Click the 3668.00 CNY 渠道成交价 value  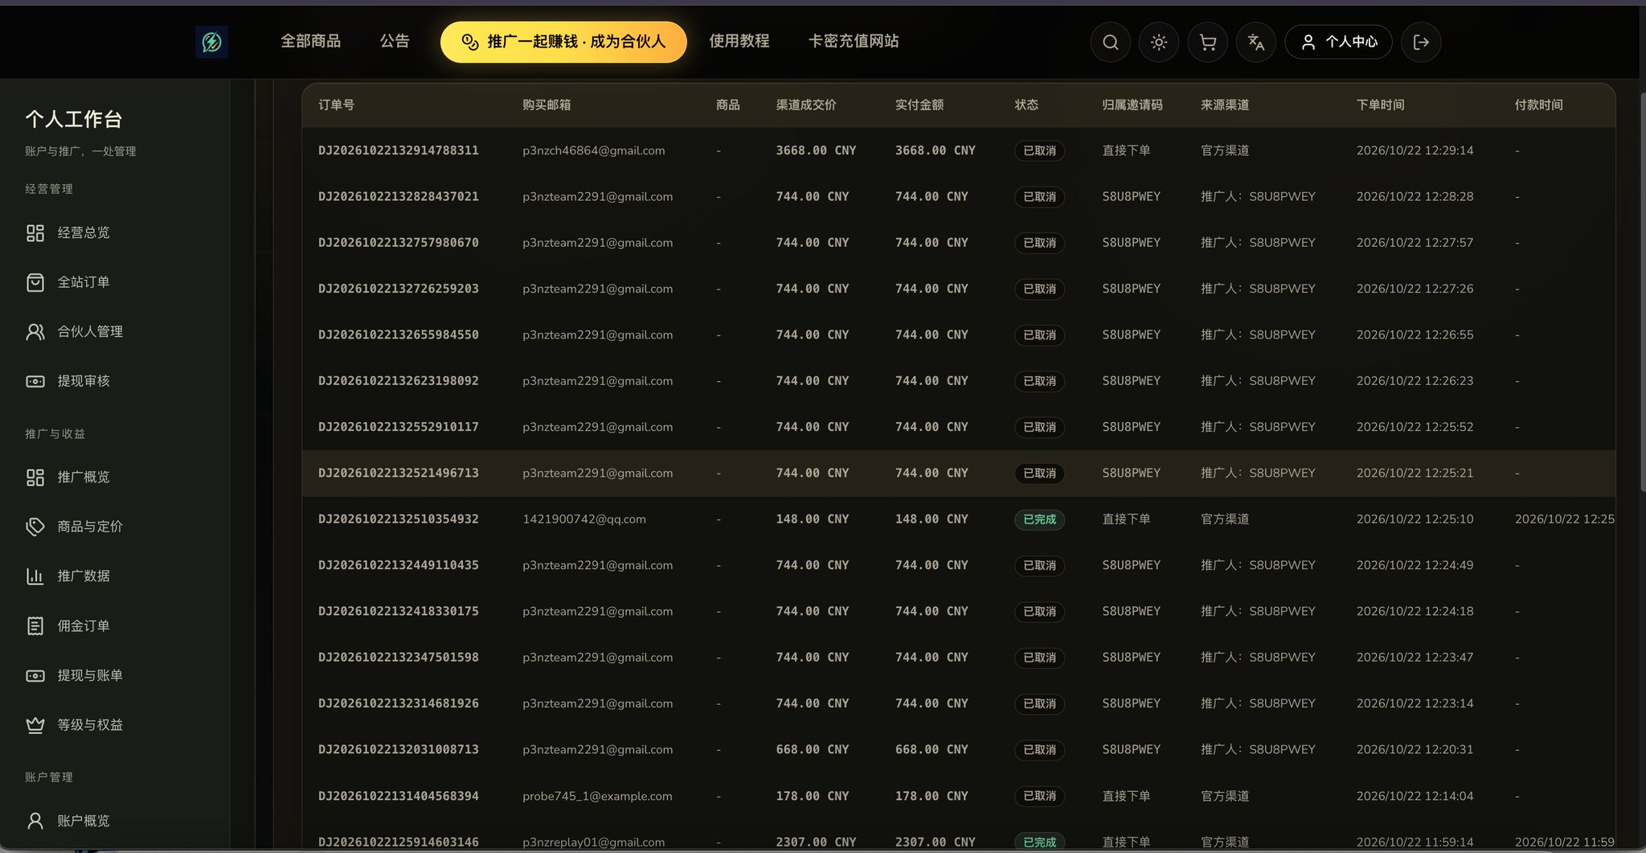click(x=816, y=150)
